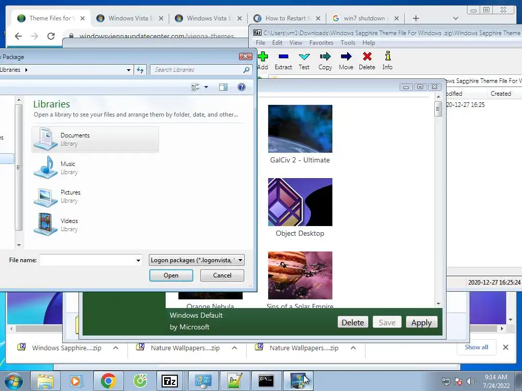Expand the File name dropdown
Screen dimensions: 522x391
coord(138,260)
